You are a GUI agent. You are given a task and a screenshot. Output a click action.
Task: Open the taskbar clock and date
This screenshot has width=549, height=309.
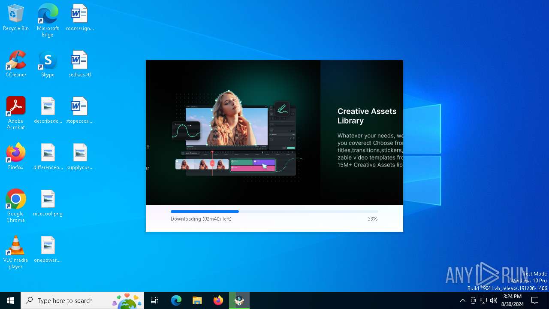click(x=513, y=300)
